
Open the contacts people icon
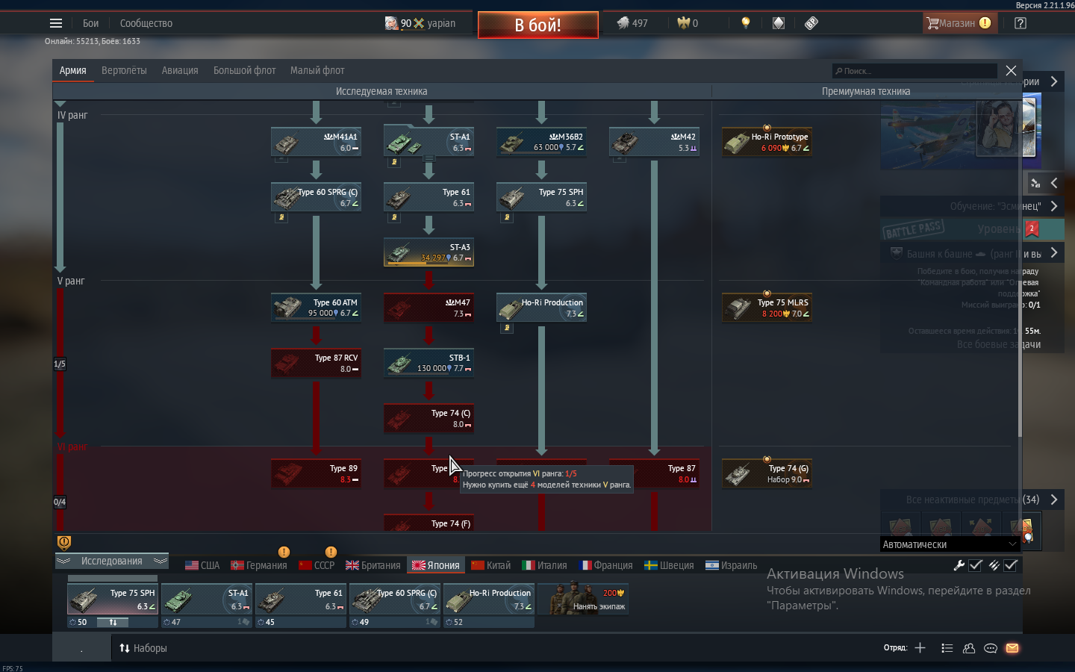click(x=969, y=648)
